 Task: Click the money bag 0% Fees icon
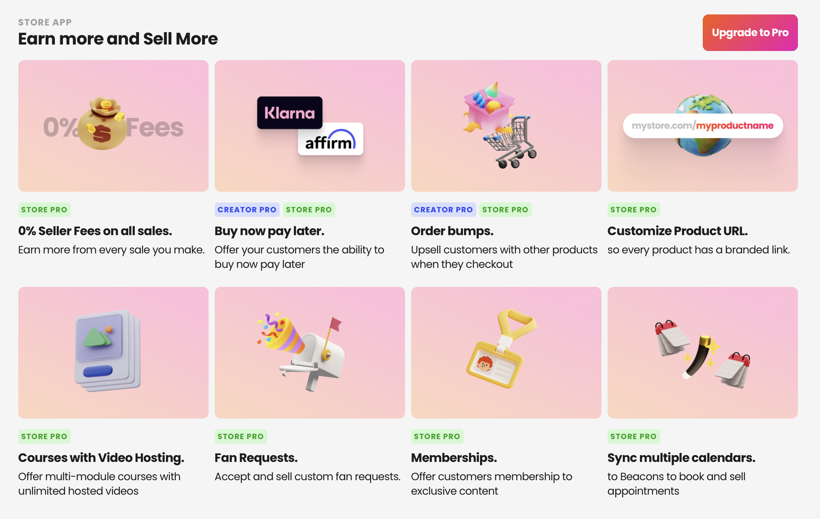pyautogui.click(x=103, y=124)
